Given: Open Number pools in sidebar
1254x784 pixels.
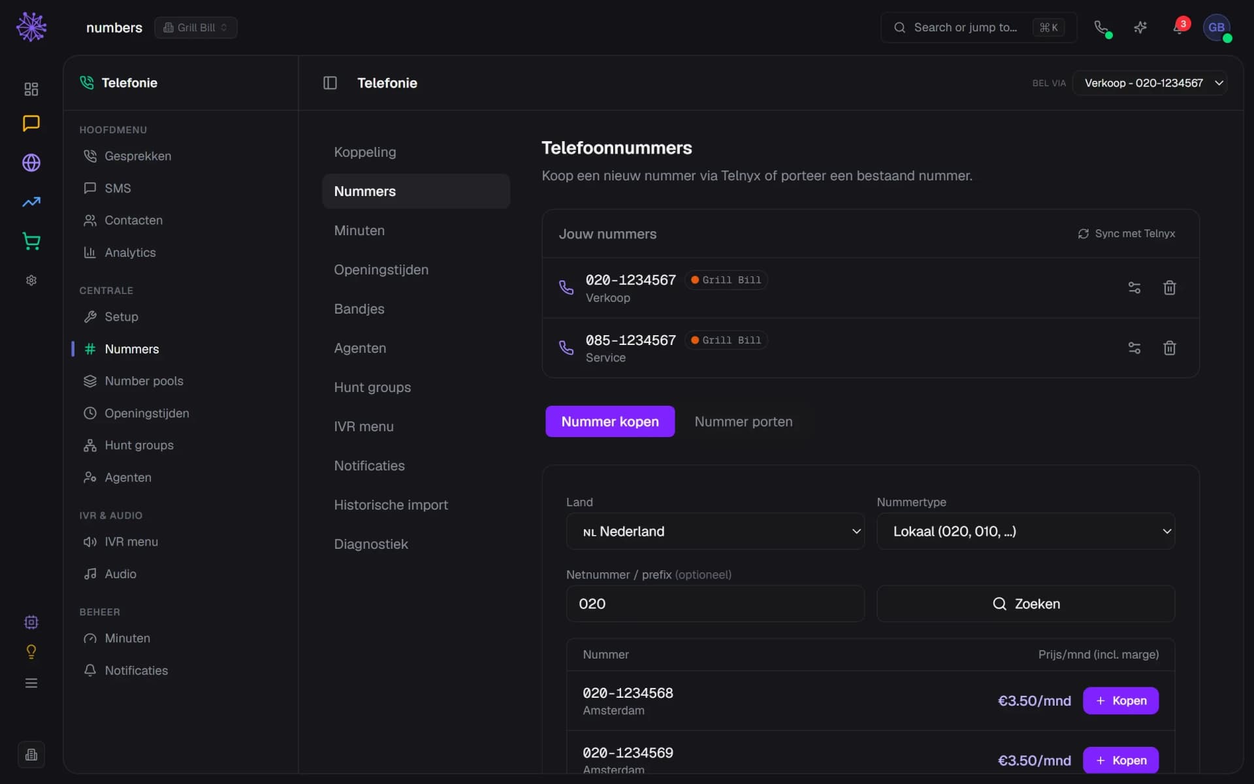Looking at the screenshot, I should coord(180,381).
